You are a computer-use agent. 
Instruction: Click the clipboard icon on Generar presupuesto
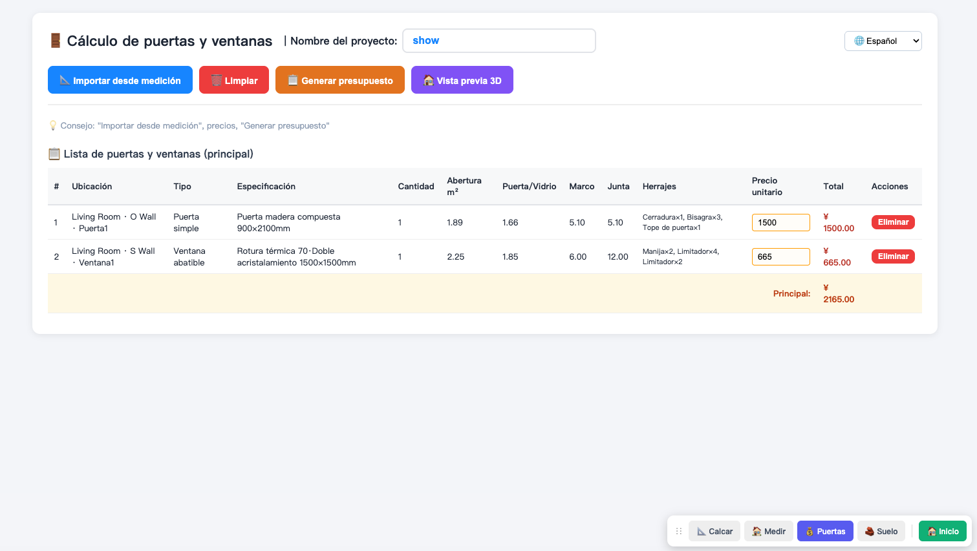293,80
